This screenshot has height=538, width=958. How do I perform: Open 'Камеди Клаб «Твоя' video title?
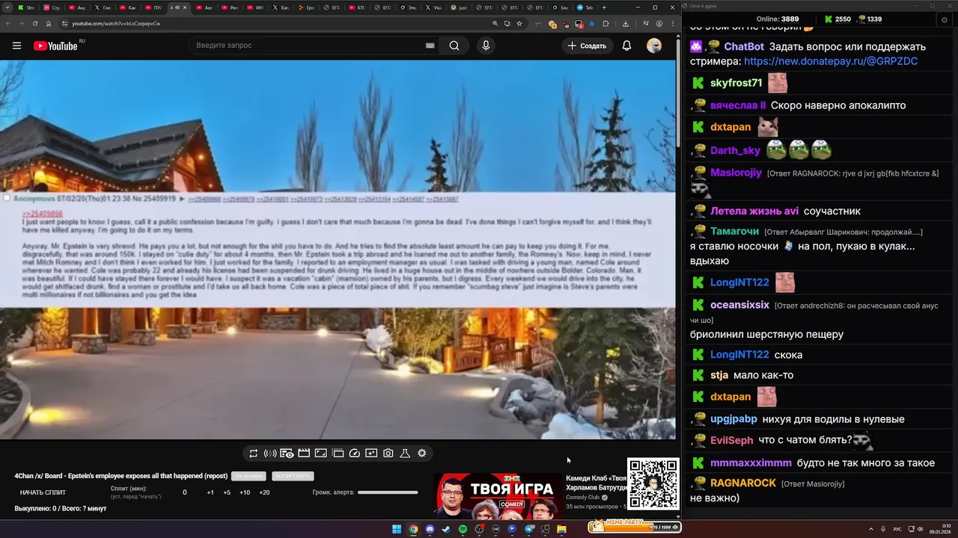597,483
